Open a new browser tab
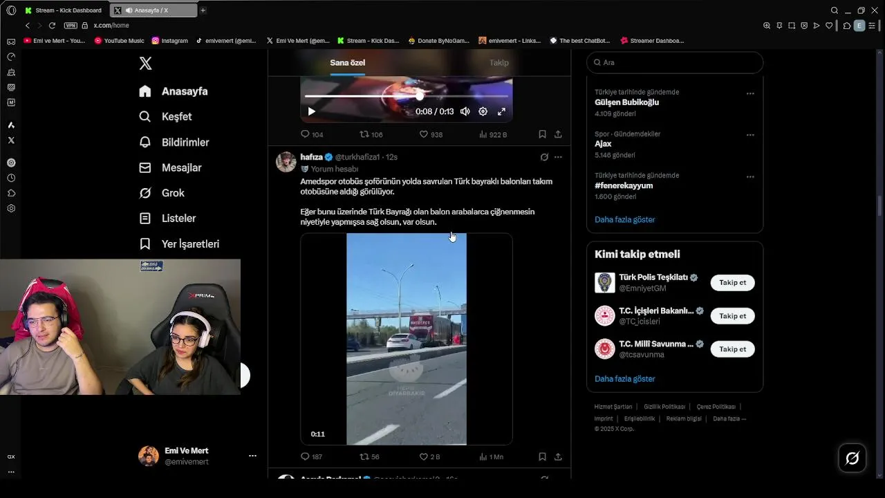885x498 pixels. coord(203,10)
